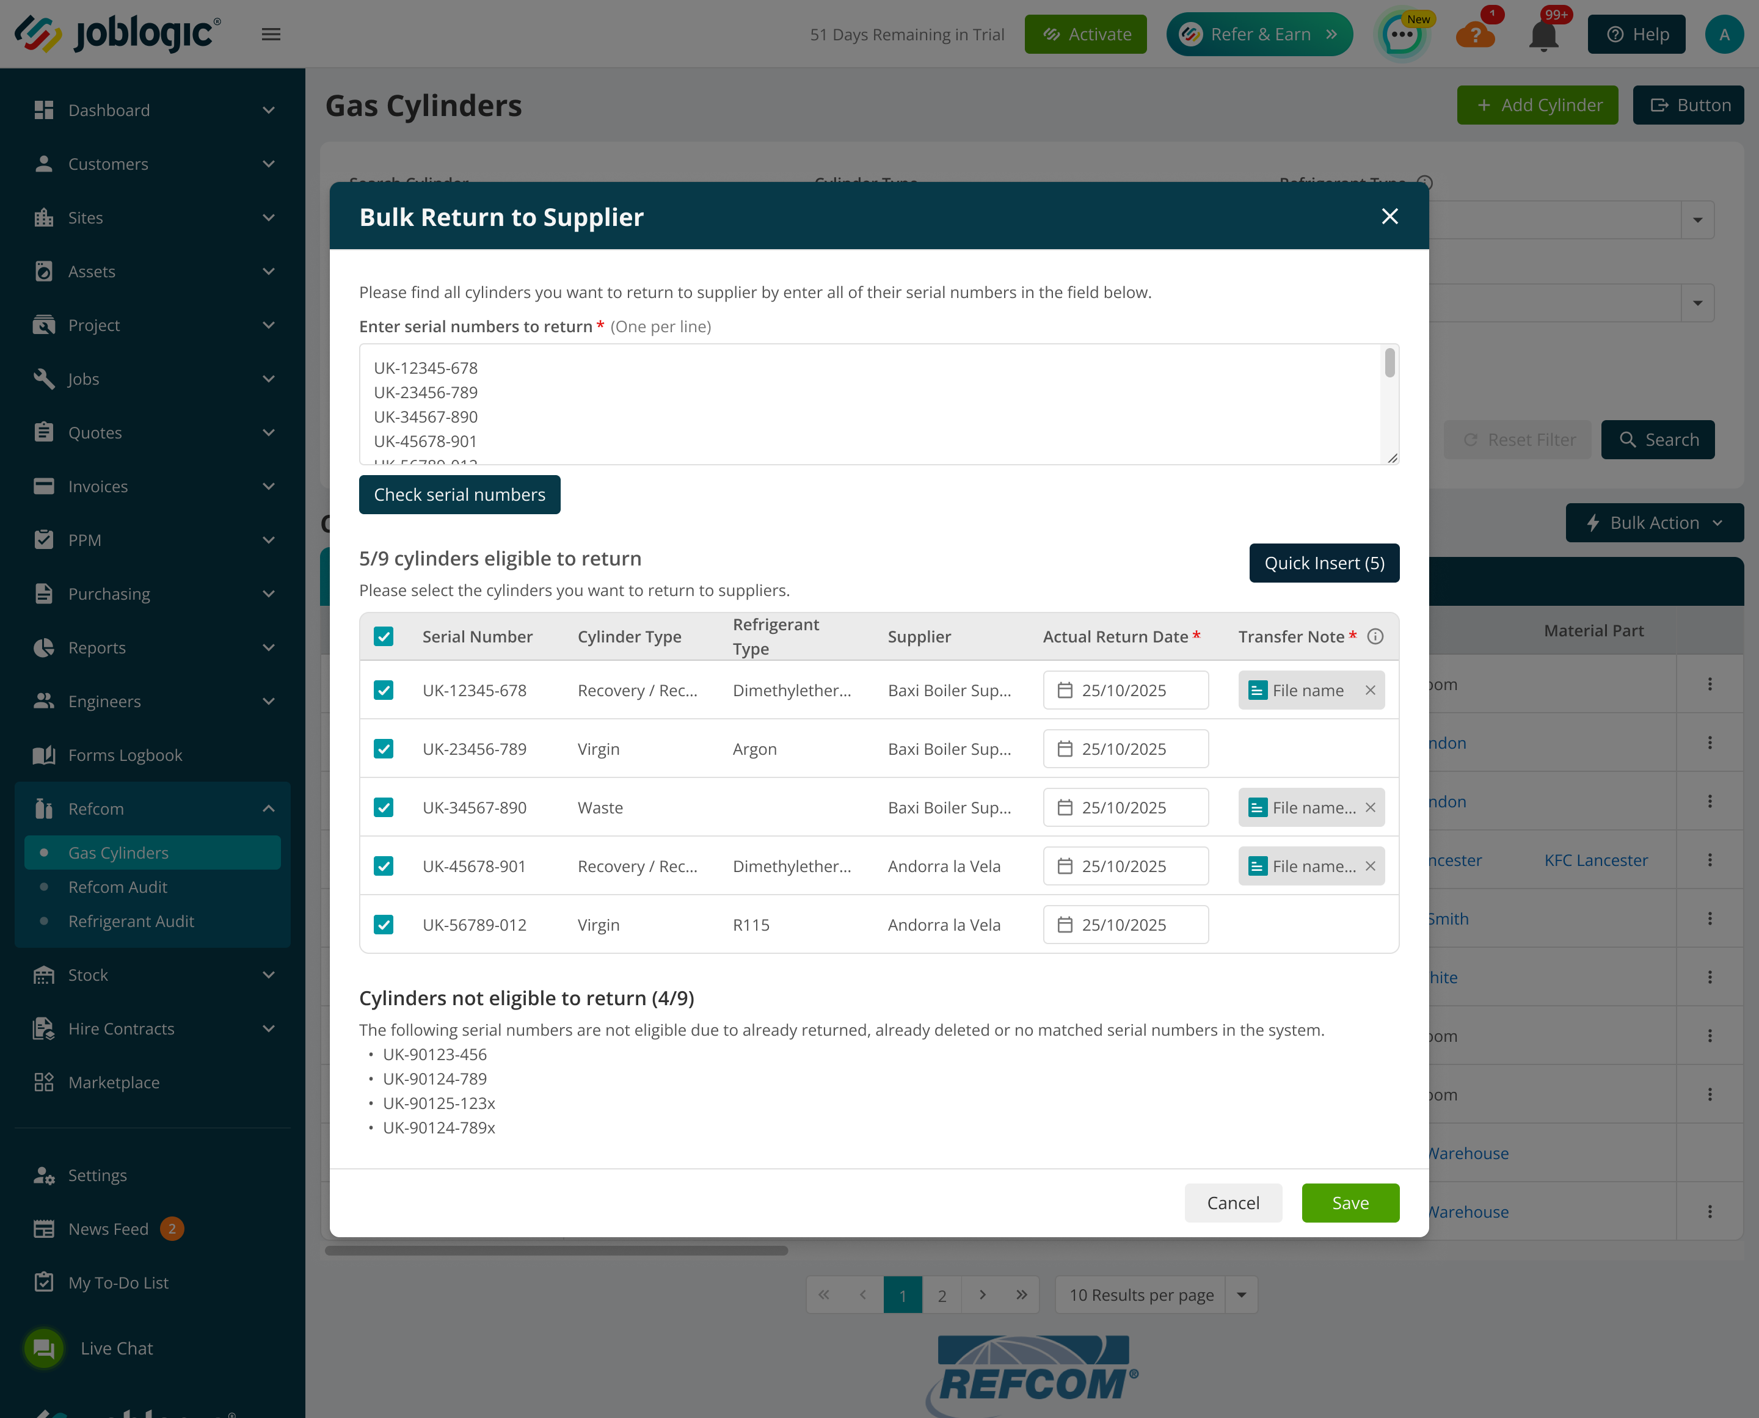This screenshot has width=1759, height=1418.
Task: Close the Bulk Return to Supplier dialog
Action: tap(1389, 216)
